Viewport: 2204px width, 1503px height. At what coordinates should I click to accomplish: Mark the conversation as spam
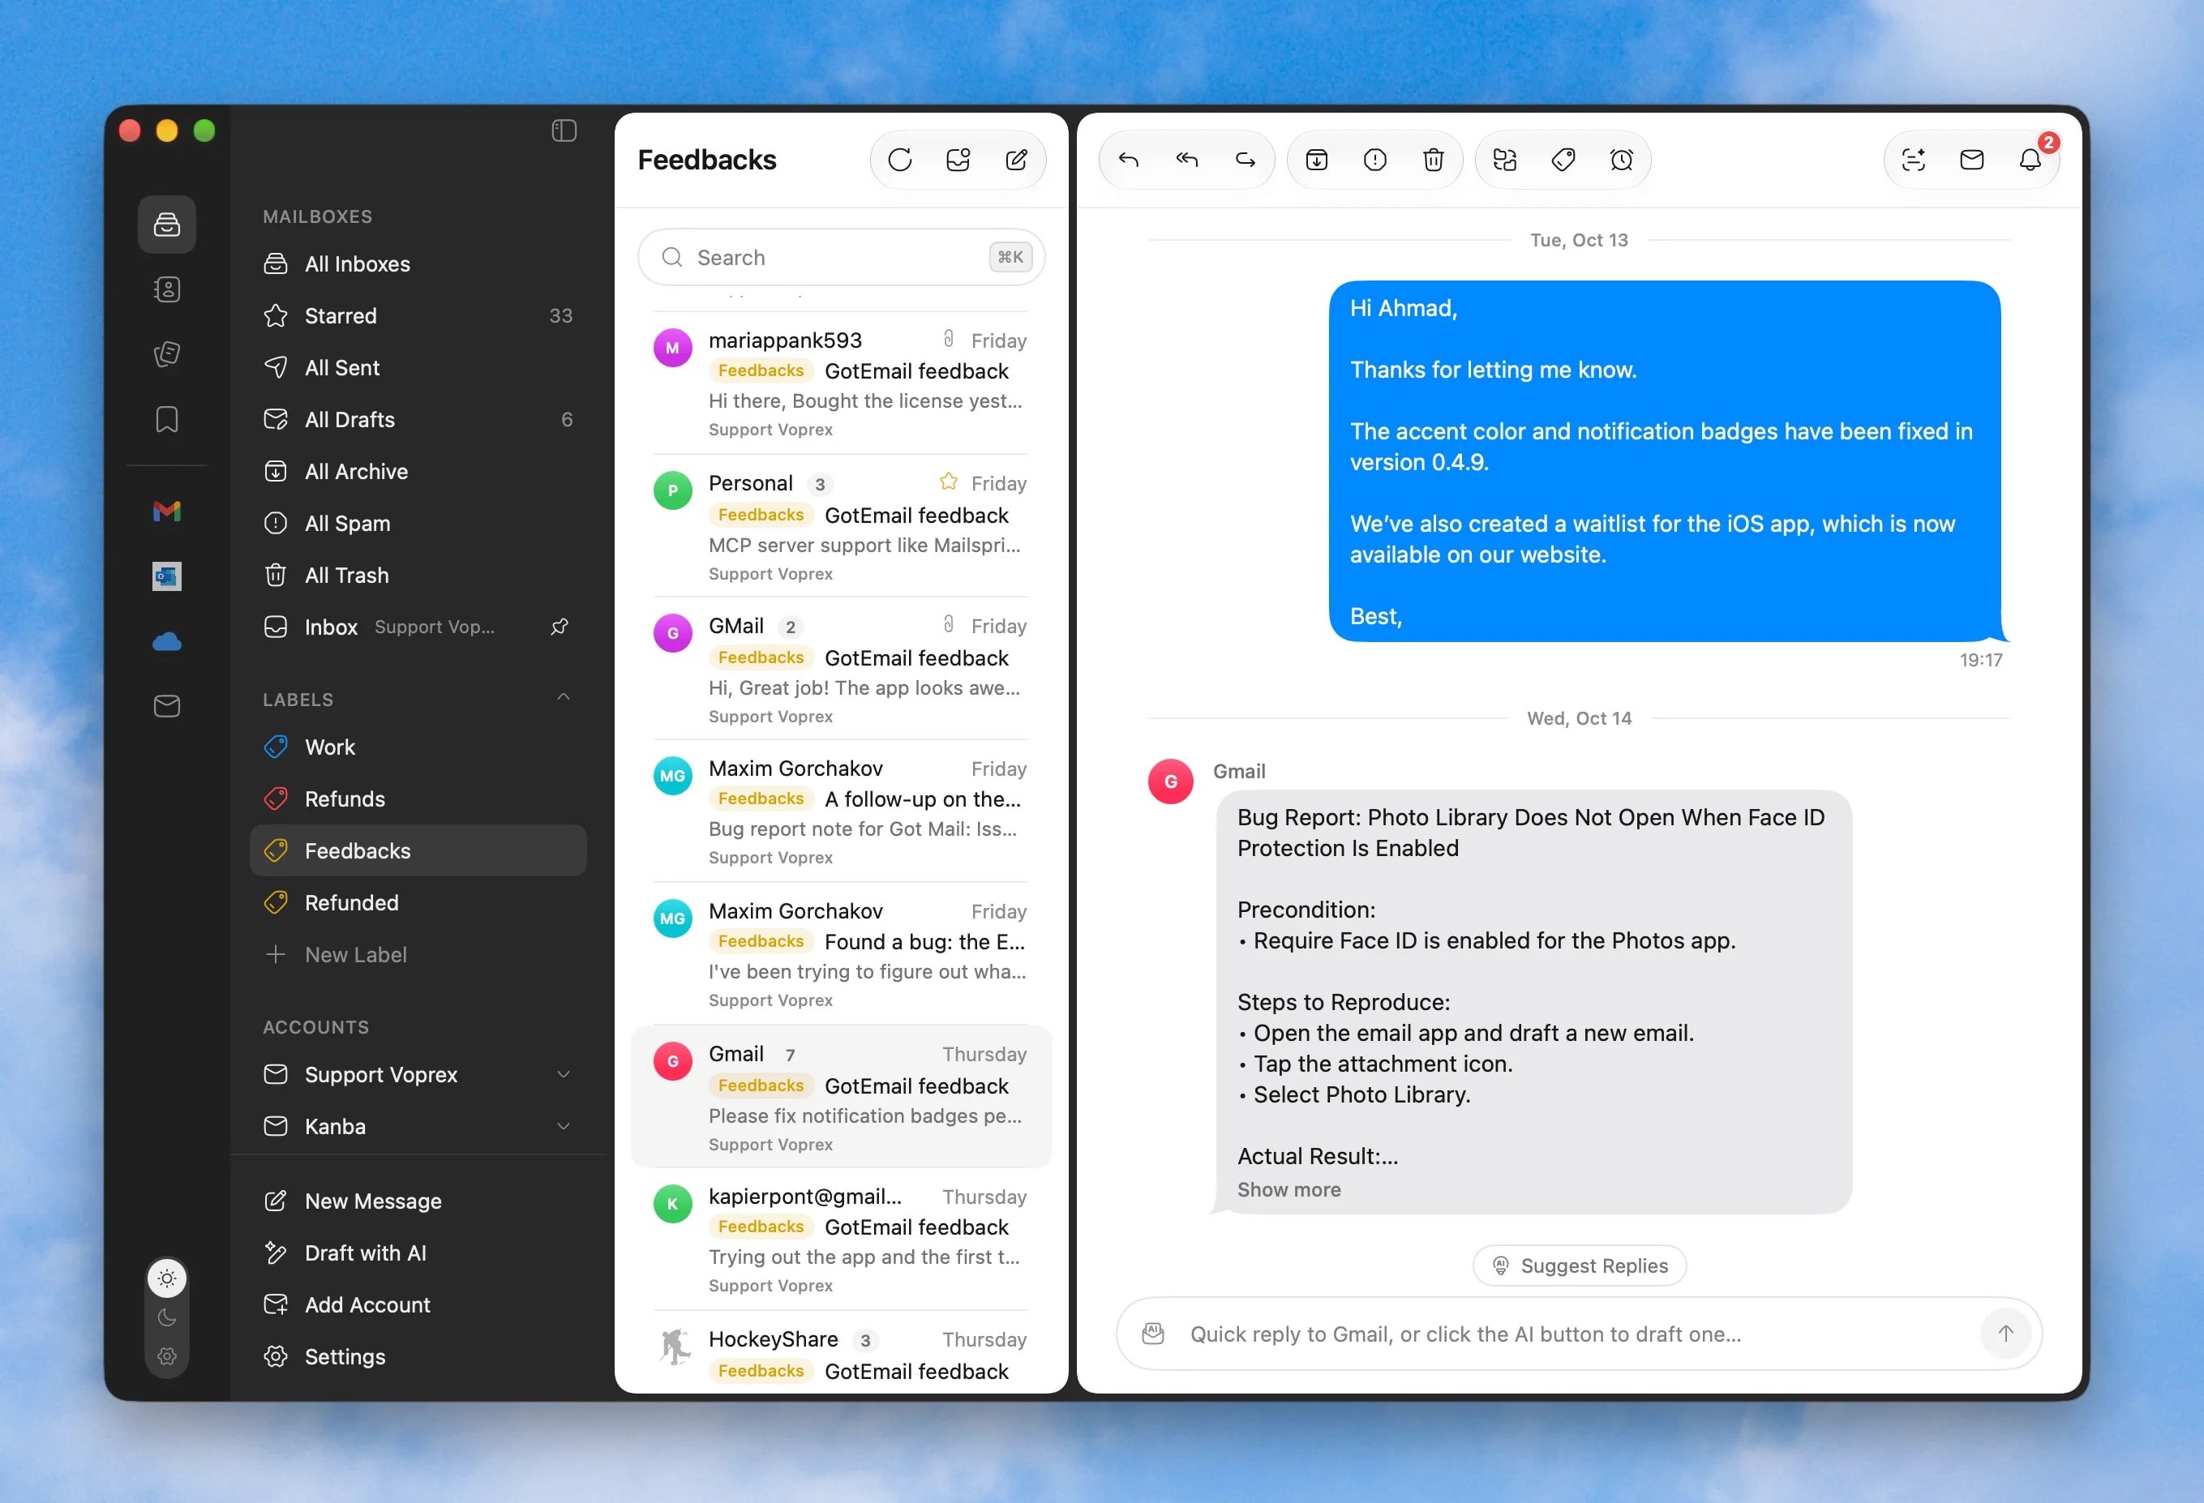point(1374,160)
